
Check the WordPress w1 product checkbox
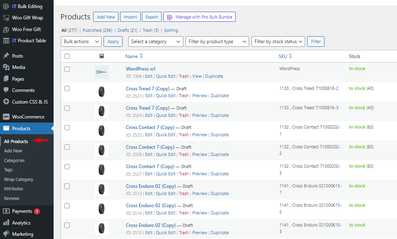(67, 69)
